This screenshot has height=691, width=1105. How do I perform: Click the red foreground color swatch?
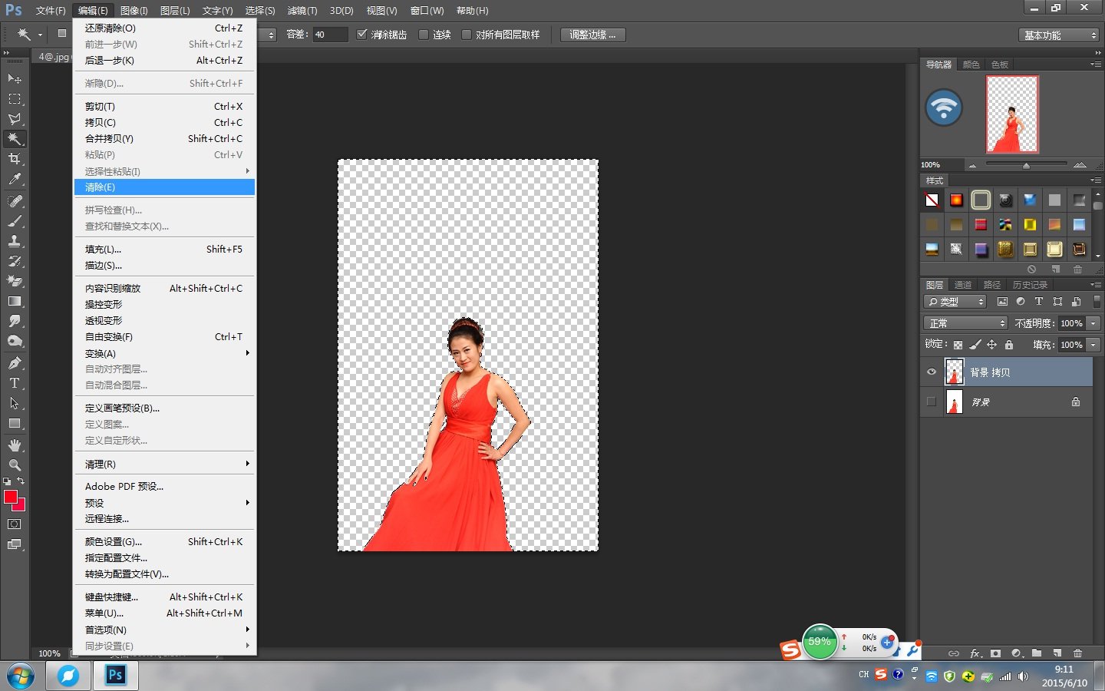click(11, 498)
